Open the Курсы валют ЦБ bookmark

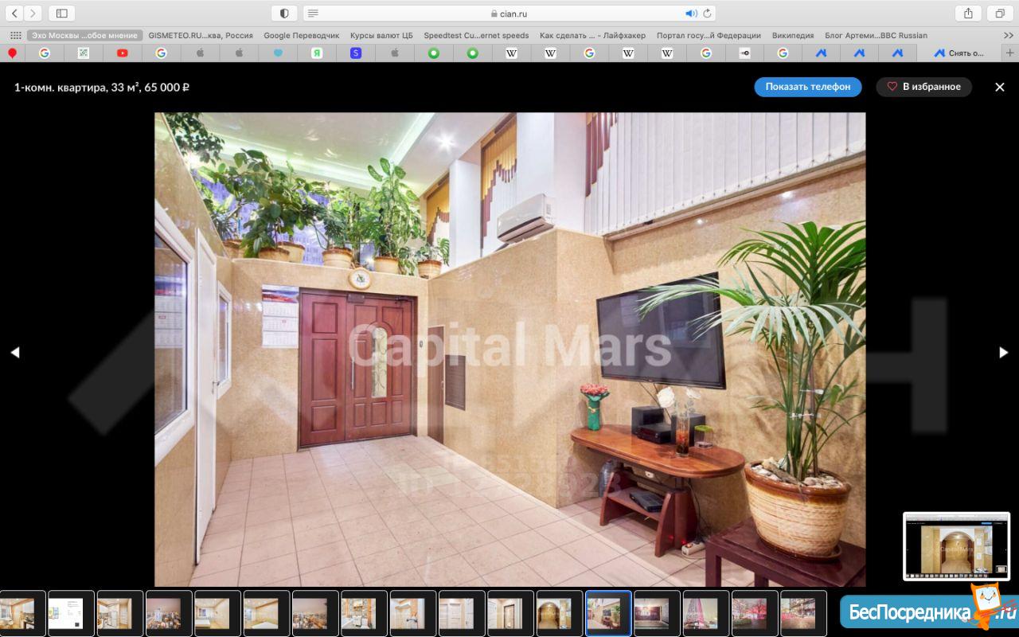click(x=381, y=35)
